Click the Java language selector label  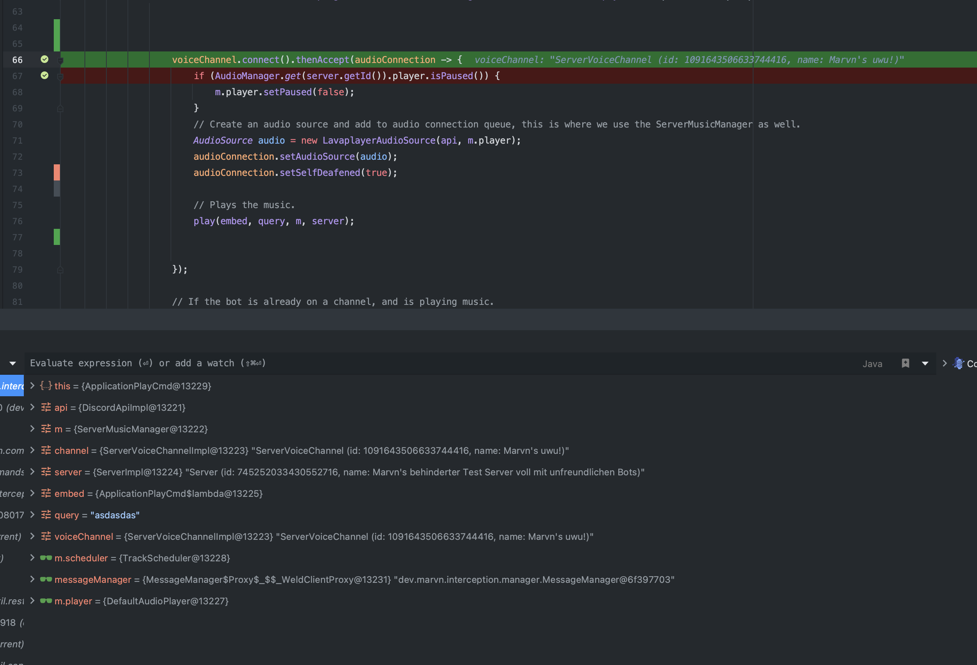point(872,364)
